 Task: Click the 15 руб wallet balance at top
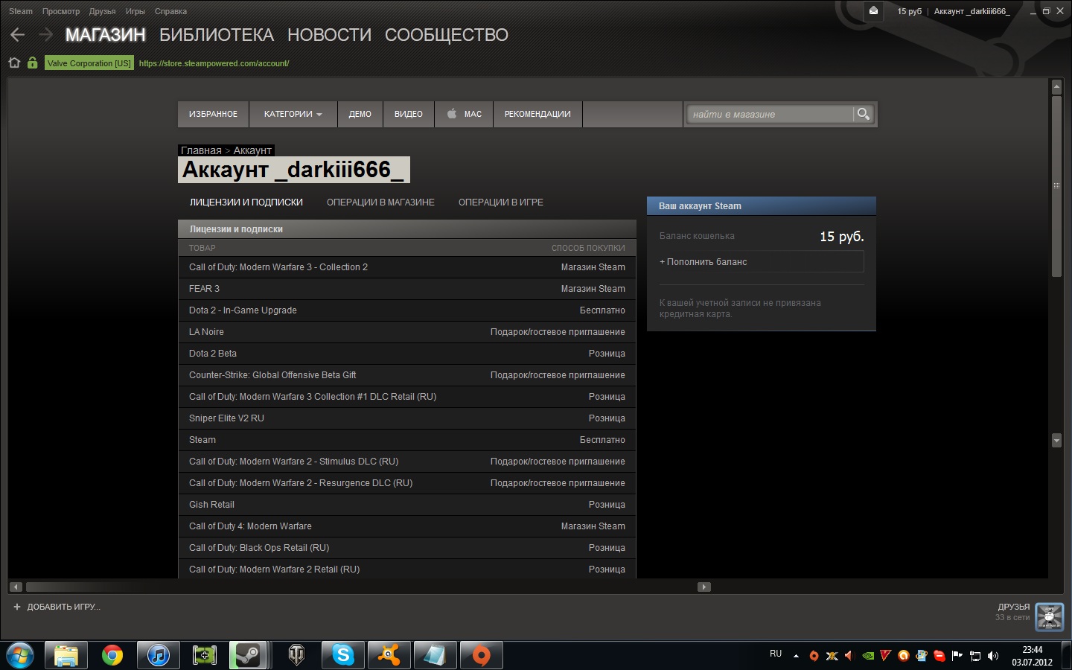(909, 11)
